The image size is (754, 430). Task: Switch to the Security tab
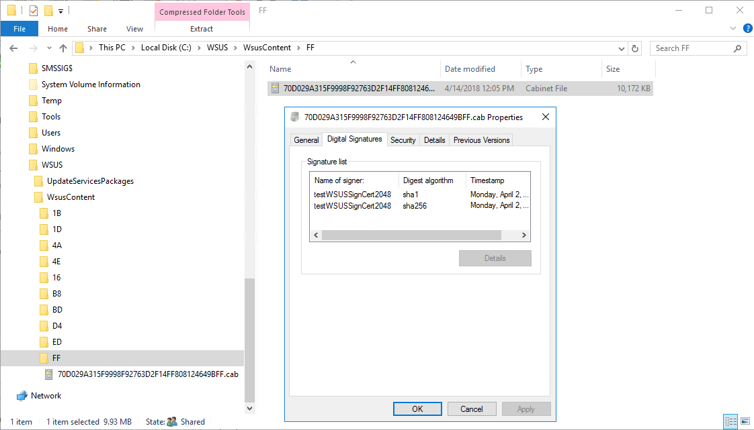tap(403, 140)
